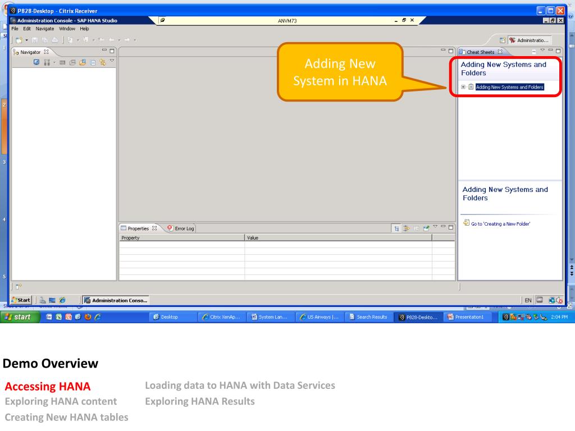Close the Properties tab
Image resolution: width=575 pixels, height=431 pixels.
point(154,228)
